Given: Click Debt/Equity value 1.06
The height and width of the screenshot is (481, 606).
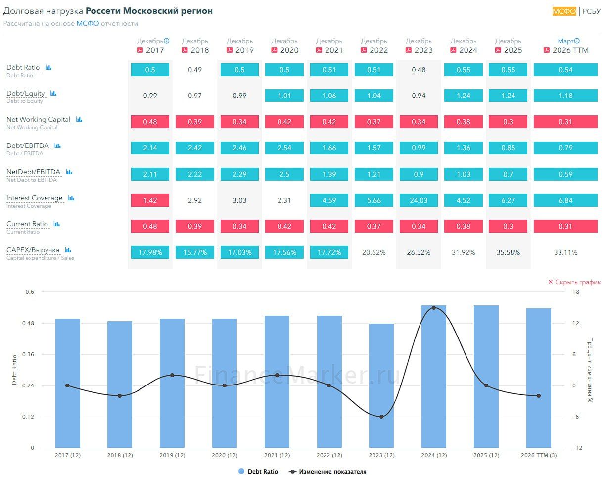Looking at the screenshot, I should [x=329, y=96].
